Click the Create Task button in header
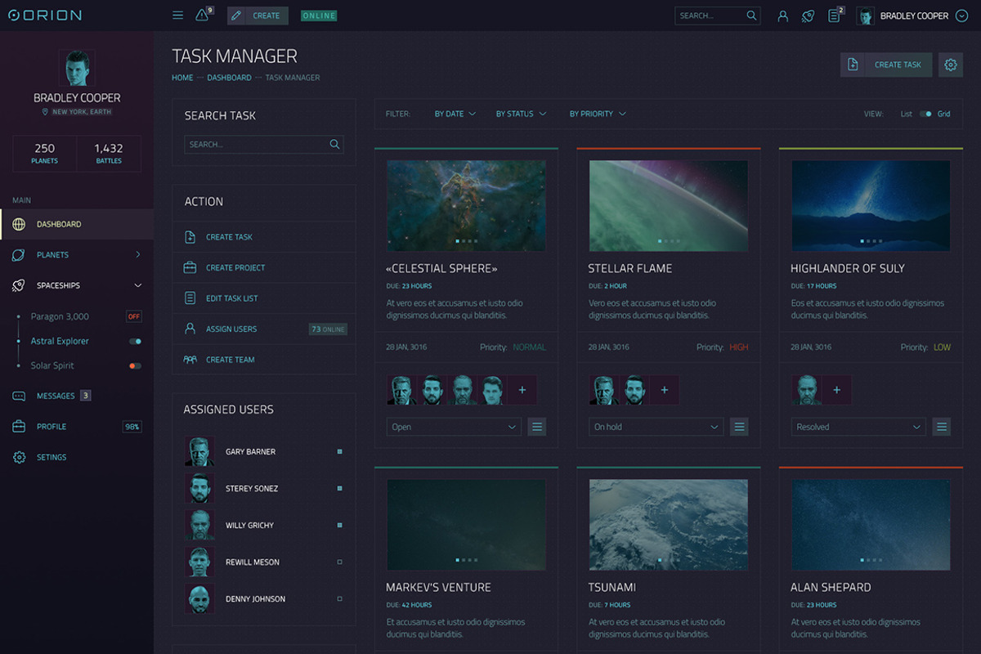 886,65
